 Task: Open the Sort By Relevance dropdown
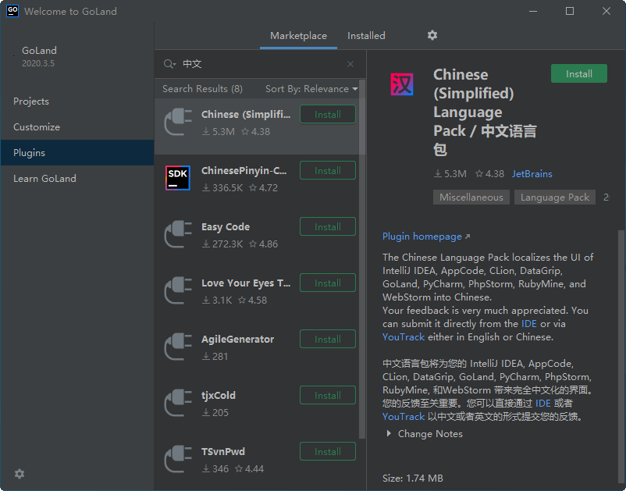point(311,89)
